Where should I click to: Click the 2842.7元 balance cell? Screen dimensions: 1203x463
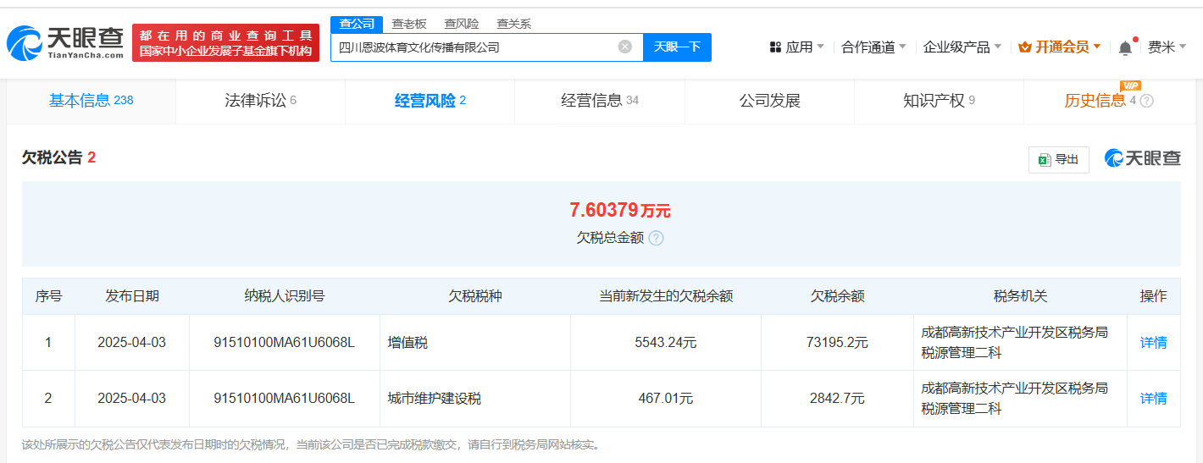point(837,399)
